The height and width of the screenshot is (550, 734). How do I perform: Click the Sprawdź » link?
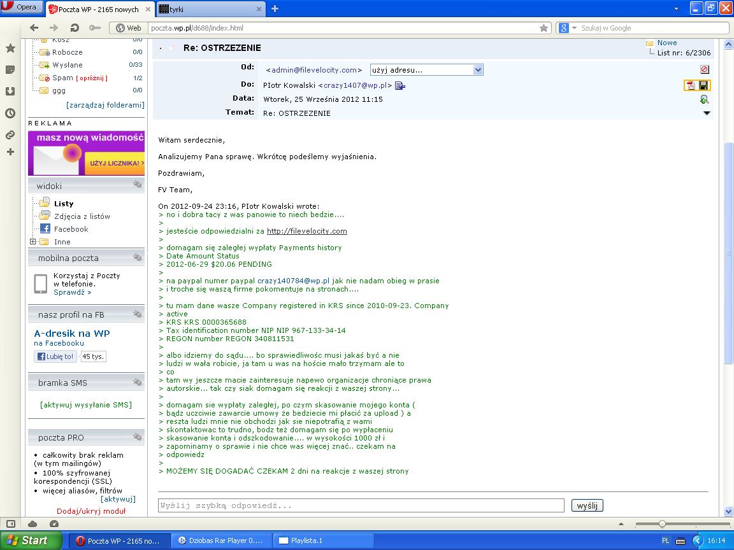pyautogui.click(x=72, y=292)
